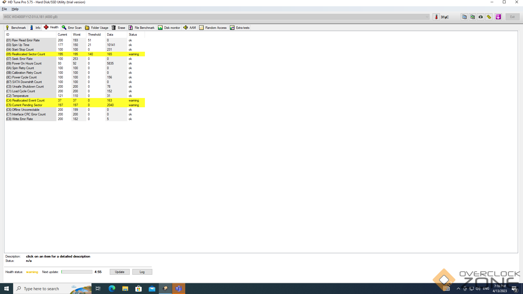
Task: Show hidden system tray icons chevron
Action: 458,289
